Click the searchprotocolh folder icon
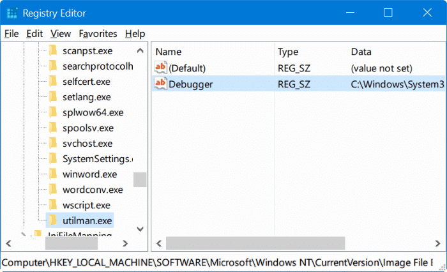The image size is (447, 272). click(x=53, y=66)
